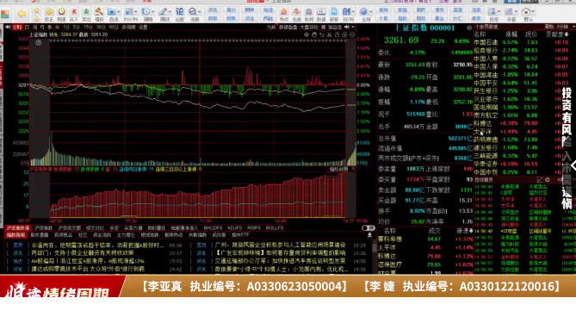Open the 美股 toolbar button
Image resolution: width=576 pixels, height=317 pixels.
[476, 18]
